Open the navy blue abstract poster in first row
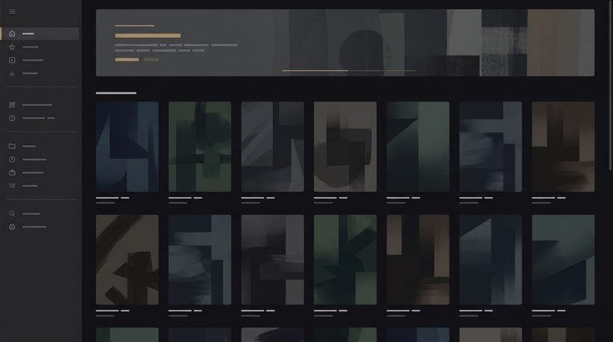 [127, 147]
